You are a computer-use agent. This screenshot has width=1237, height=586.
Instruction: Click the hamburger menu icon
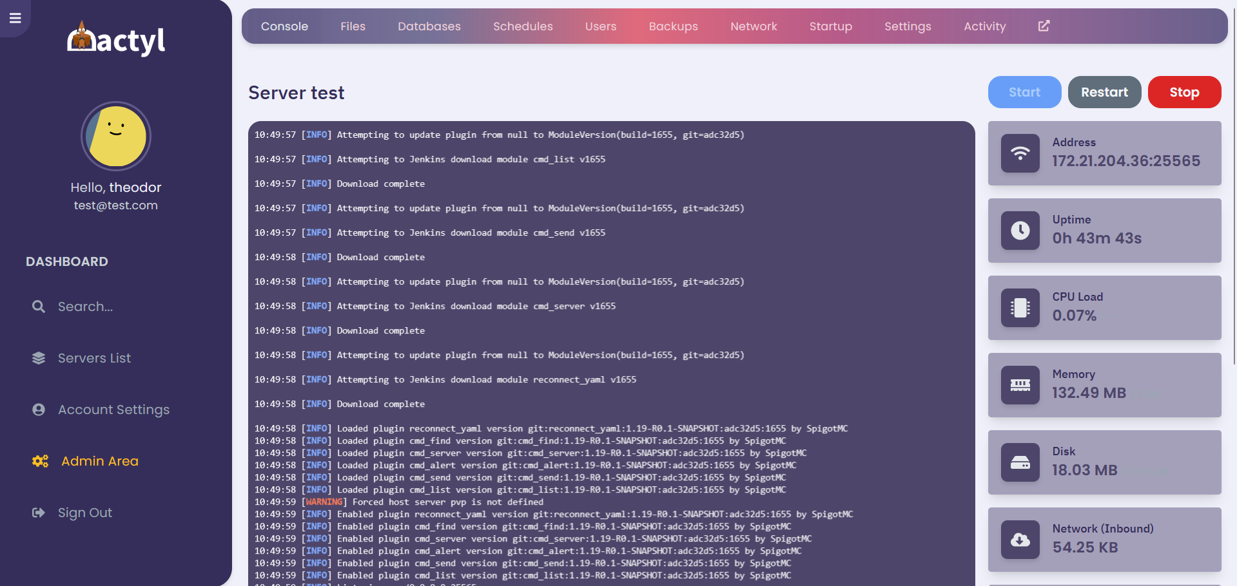tap(15, 18)
